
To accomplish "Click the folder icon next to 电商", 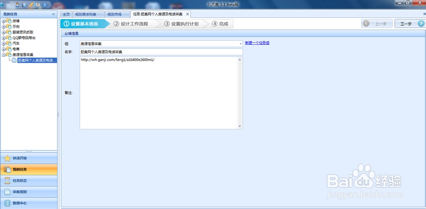I will click(9, 49).
